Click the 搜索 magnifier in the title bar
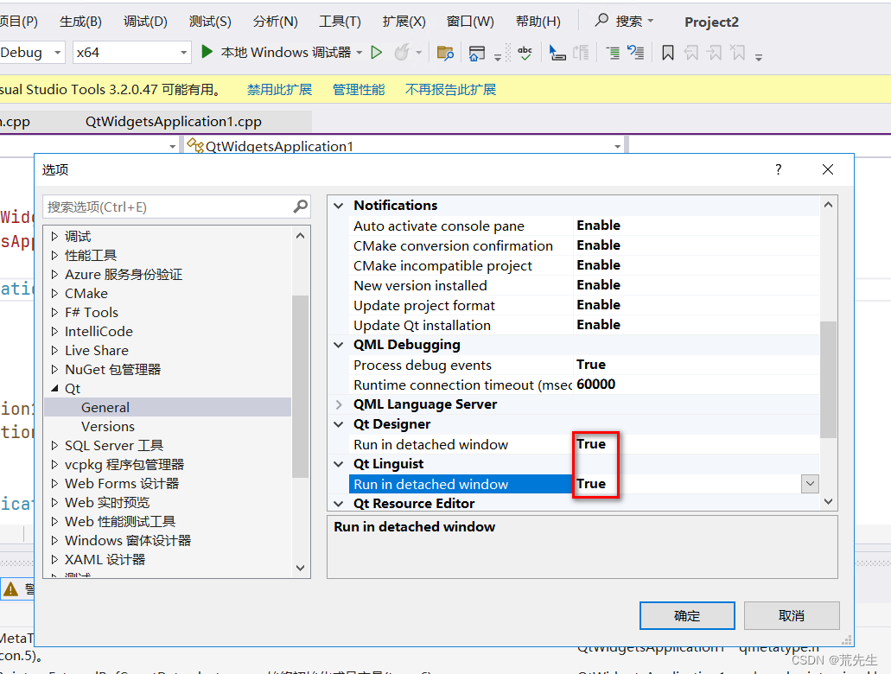The image size is (891, 674). pos(601,20)
